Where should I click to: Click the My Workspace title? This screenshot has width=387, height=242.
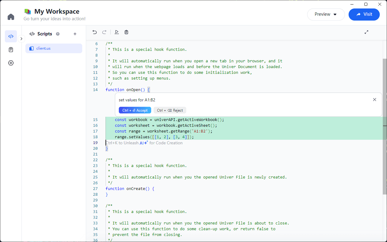coord(57,11)
